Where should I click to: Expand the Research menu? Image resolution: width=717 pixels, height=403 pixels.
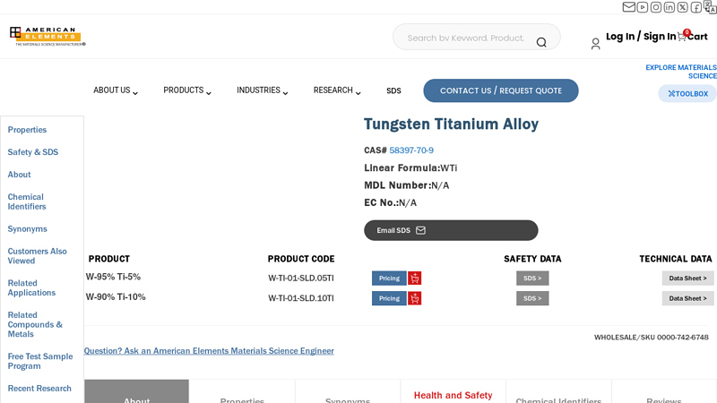337,90
